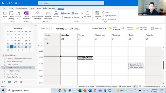Open the Send / Receive tab
Screen dimensions: 166x93
click(x=22, y=8)
